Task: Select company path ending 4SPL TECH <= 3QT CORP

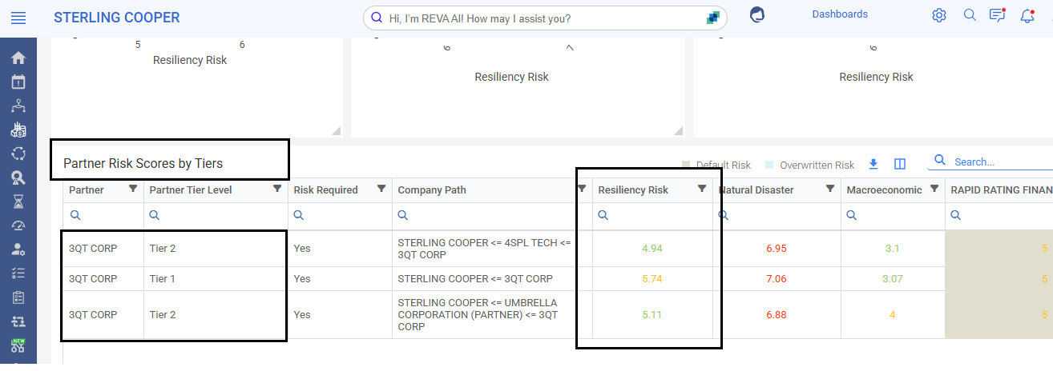Action: click(492, 249)
